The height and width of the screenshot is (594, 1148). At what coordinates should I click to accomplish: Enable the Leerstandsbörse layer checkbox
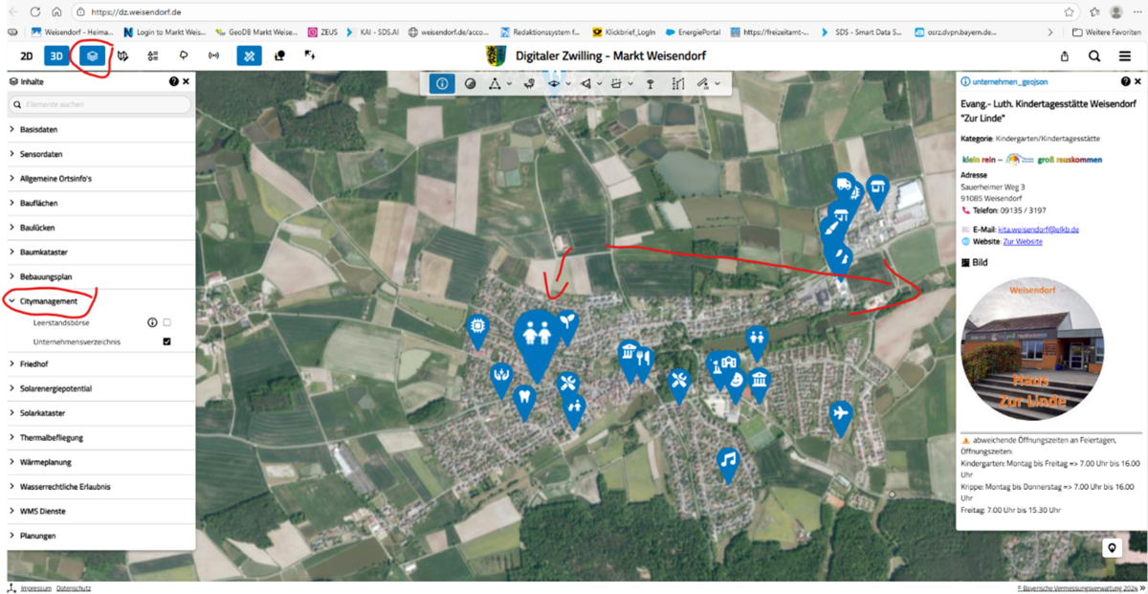tap(167, 323)
